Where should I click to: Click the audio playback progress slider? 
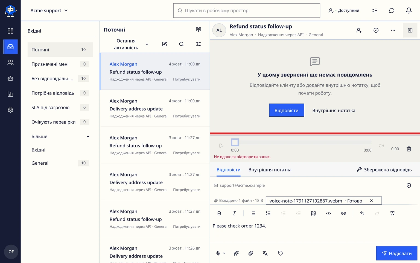pyautogui.click(x=301, y=142)
